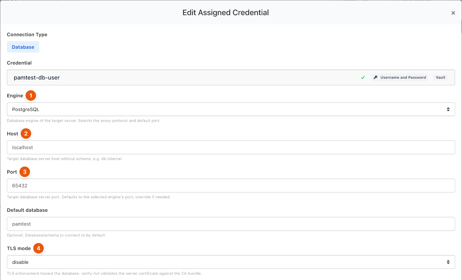Click the Default database label

[27, 210]
